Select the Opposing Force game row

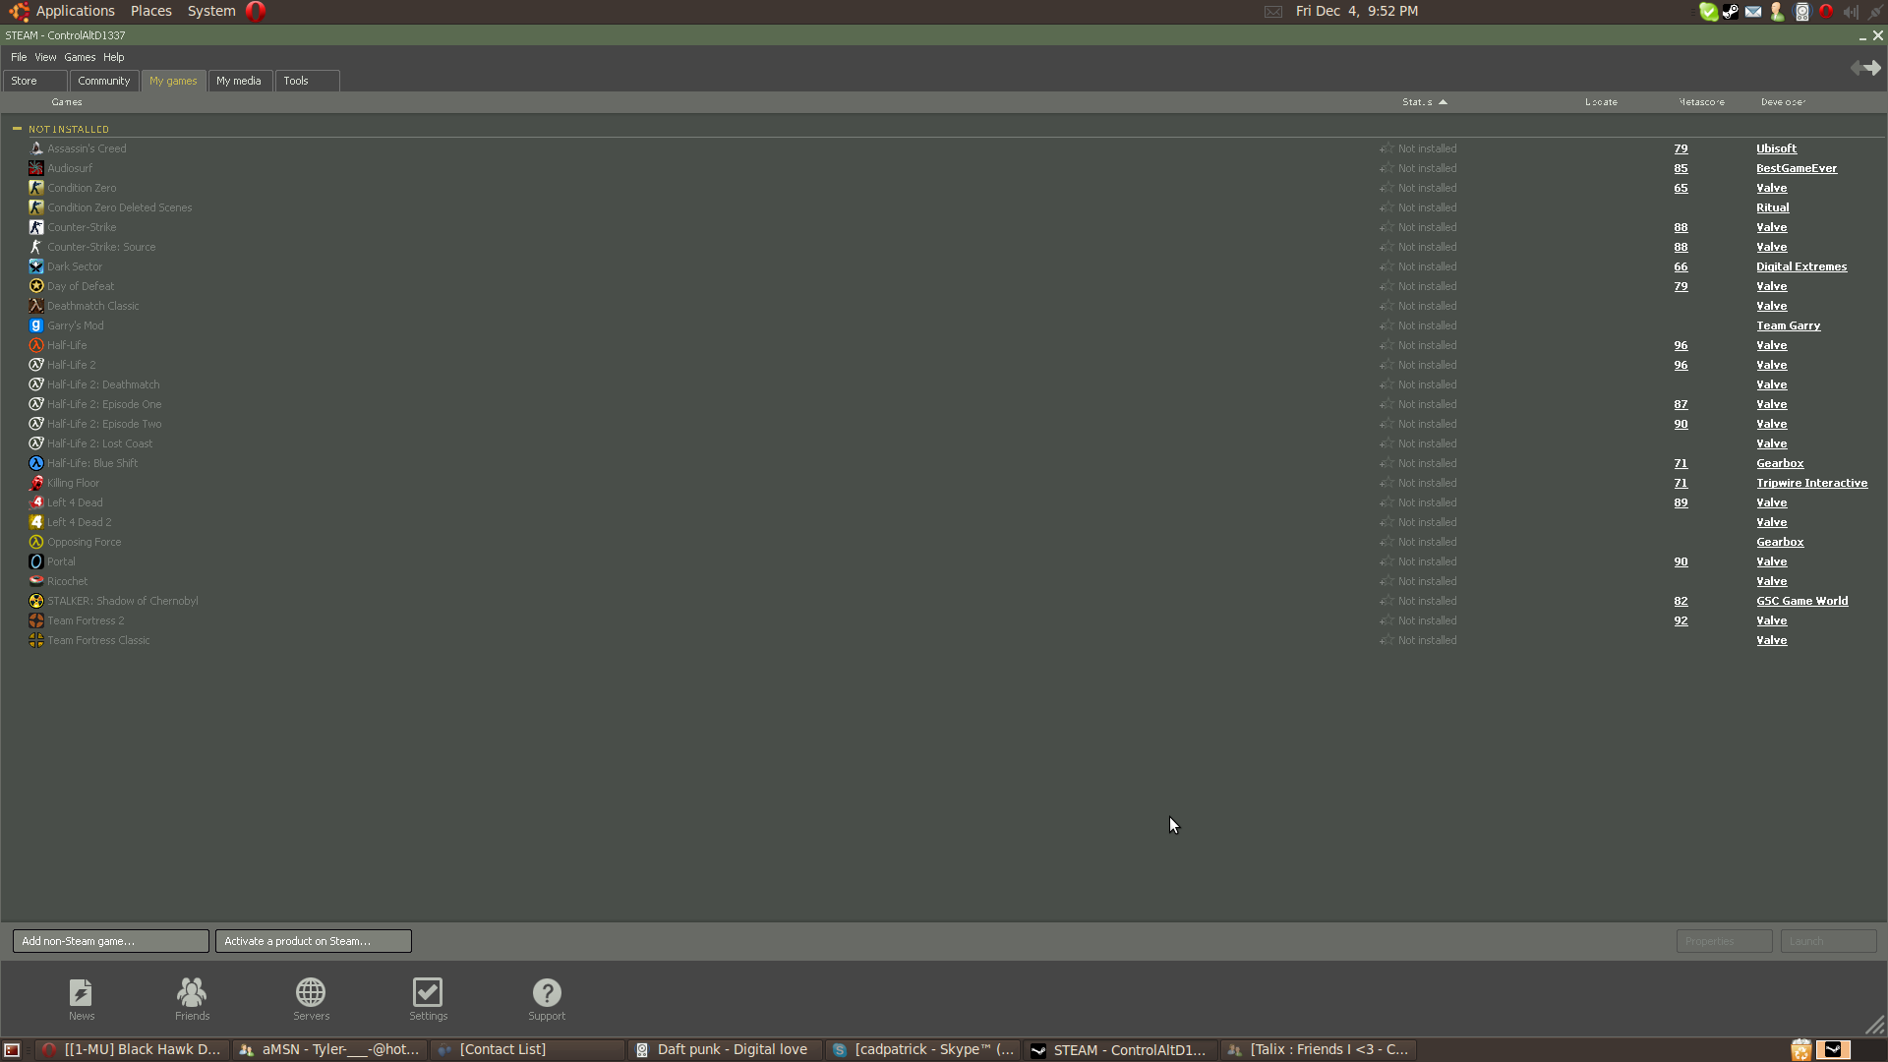pyautogui.click(x=944, y=542)
